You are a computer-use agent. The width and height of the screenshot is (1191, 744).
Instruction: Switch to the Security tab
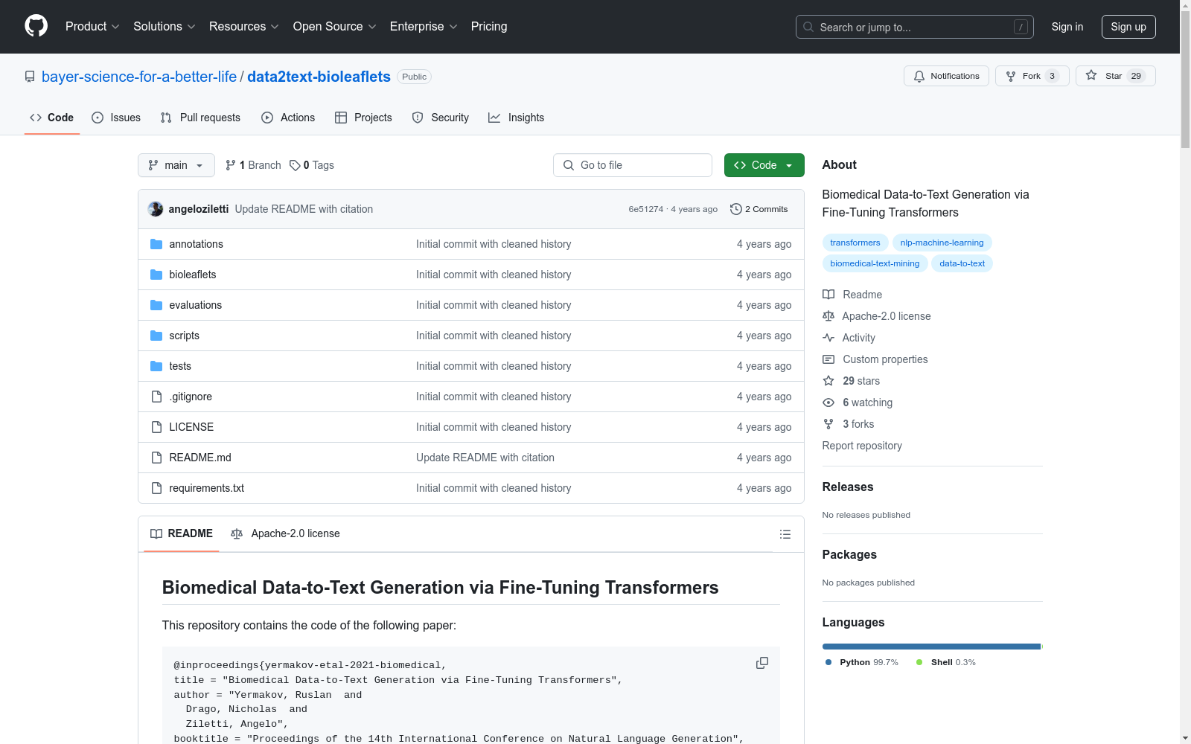441,118
